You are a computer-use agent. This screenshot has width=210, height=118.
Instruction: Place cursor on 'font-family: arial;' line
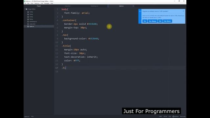[77, 13]
